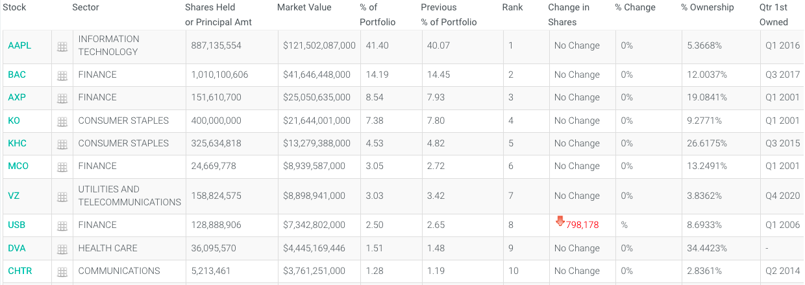Sort by Previous % of Portfolio header

449,15
